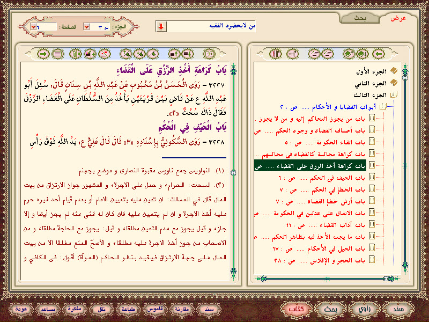Click the الصفحة page number field
This screenshot has height=322, width=429.
(x=47, y=26)
